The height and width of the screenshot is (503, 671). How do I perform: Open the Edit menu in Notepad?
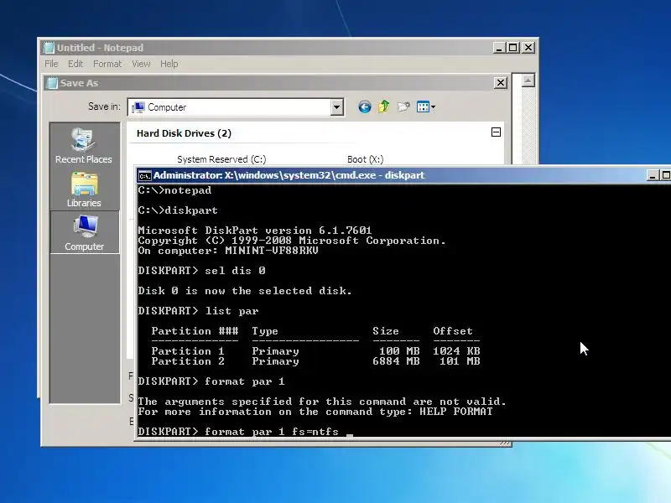75,64
